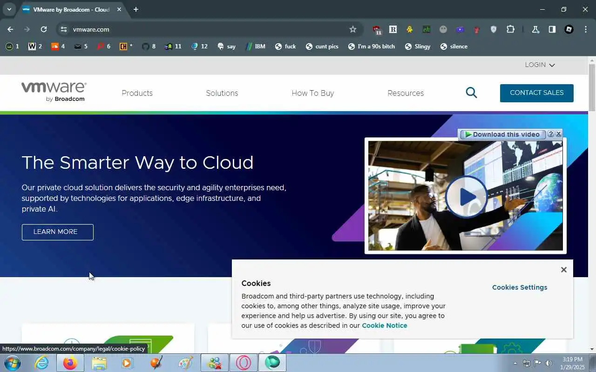
Task: Click the browser back arrow
Action: (10, 29)
